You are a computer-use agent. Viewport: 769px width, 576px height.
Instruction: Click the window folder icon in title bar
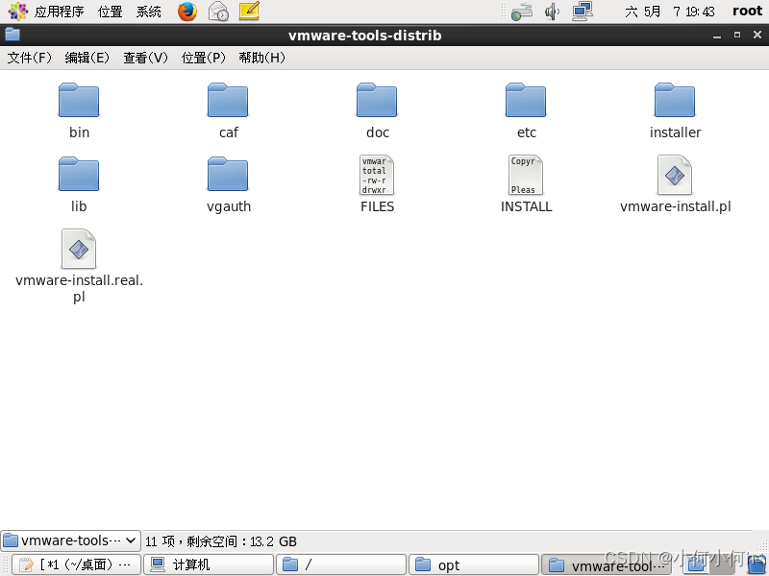click(x=12, y=35)
